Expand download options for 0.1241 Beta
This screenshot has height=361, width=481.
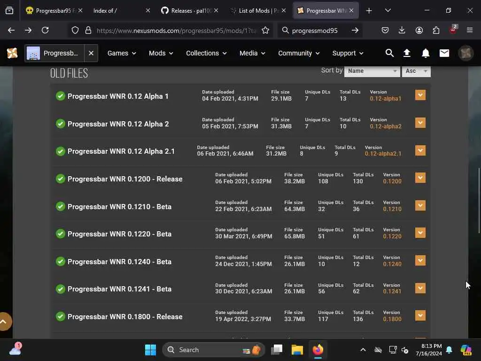[420, 288]
